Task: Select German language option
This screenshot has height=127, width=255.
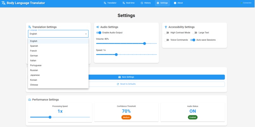Action: pyautogui.click(x=58, y=56)
